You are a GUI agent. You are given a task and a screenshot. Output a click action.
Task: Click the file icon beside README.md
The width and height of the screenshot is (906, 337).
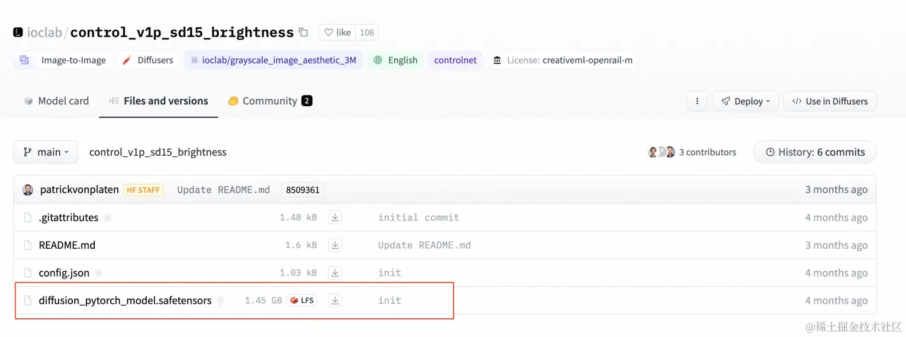(x=27, y=245)
